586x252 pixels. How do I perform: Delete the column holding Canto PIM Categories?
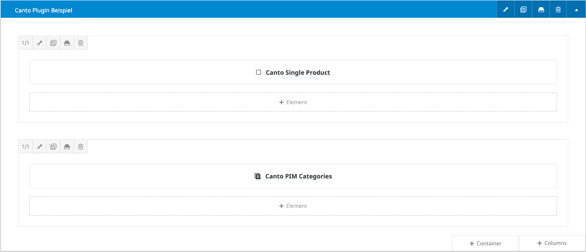(x=81, y=147)
